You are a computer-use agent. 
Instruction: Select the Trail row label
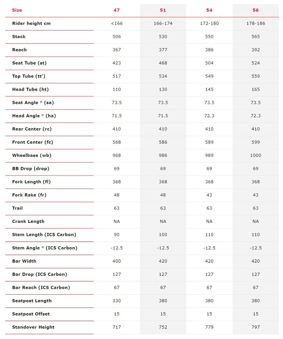click(x=17, y=208)
